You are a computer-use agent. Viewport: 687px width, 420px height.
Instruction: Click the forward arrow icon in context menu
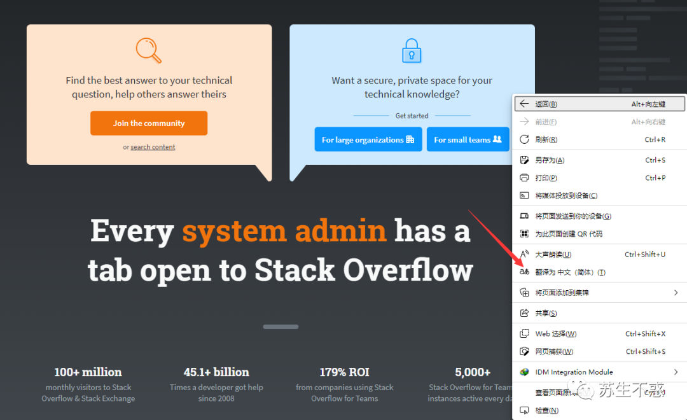(x=524, y=122)
